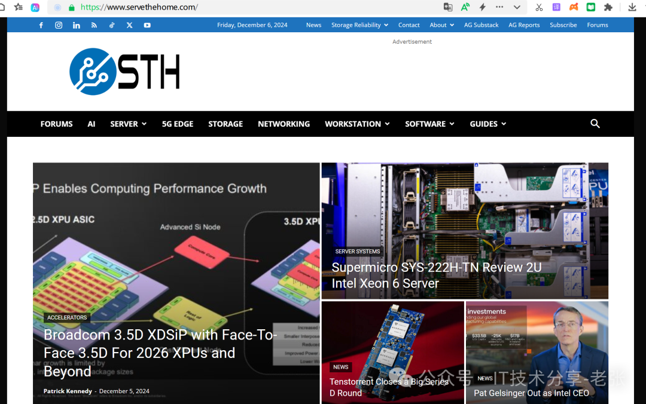
Task: Click the orange game controller extension icon
Action: click(x=574, y=7)
